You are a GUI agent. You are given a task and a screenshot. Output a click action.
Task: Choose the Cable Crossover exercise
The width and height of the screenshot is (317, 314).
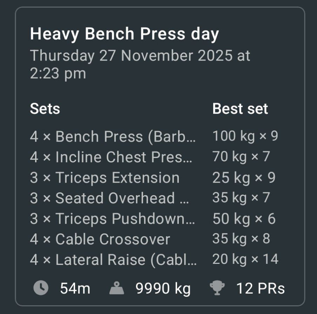pos(100,240)
